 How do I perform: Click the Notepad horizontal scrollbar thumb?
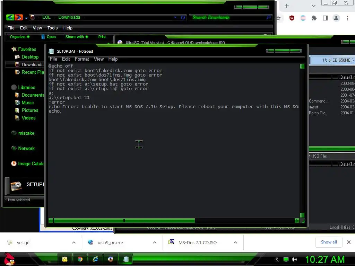tap(124, 221)
